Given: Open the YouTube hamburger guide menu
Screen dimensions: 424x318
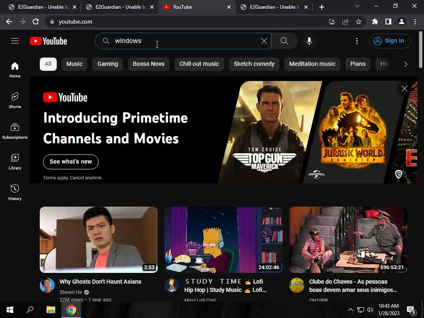Looking at the screenshot, I should point(15,41).
